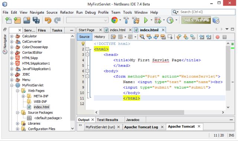Open the Javadoc tab
The height and width of the screenshot is (141, 238).
point(133,120)
